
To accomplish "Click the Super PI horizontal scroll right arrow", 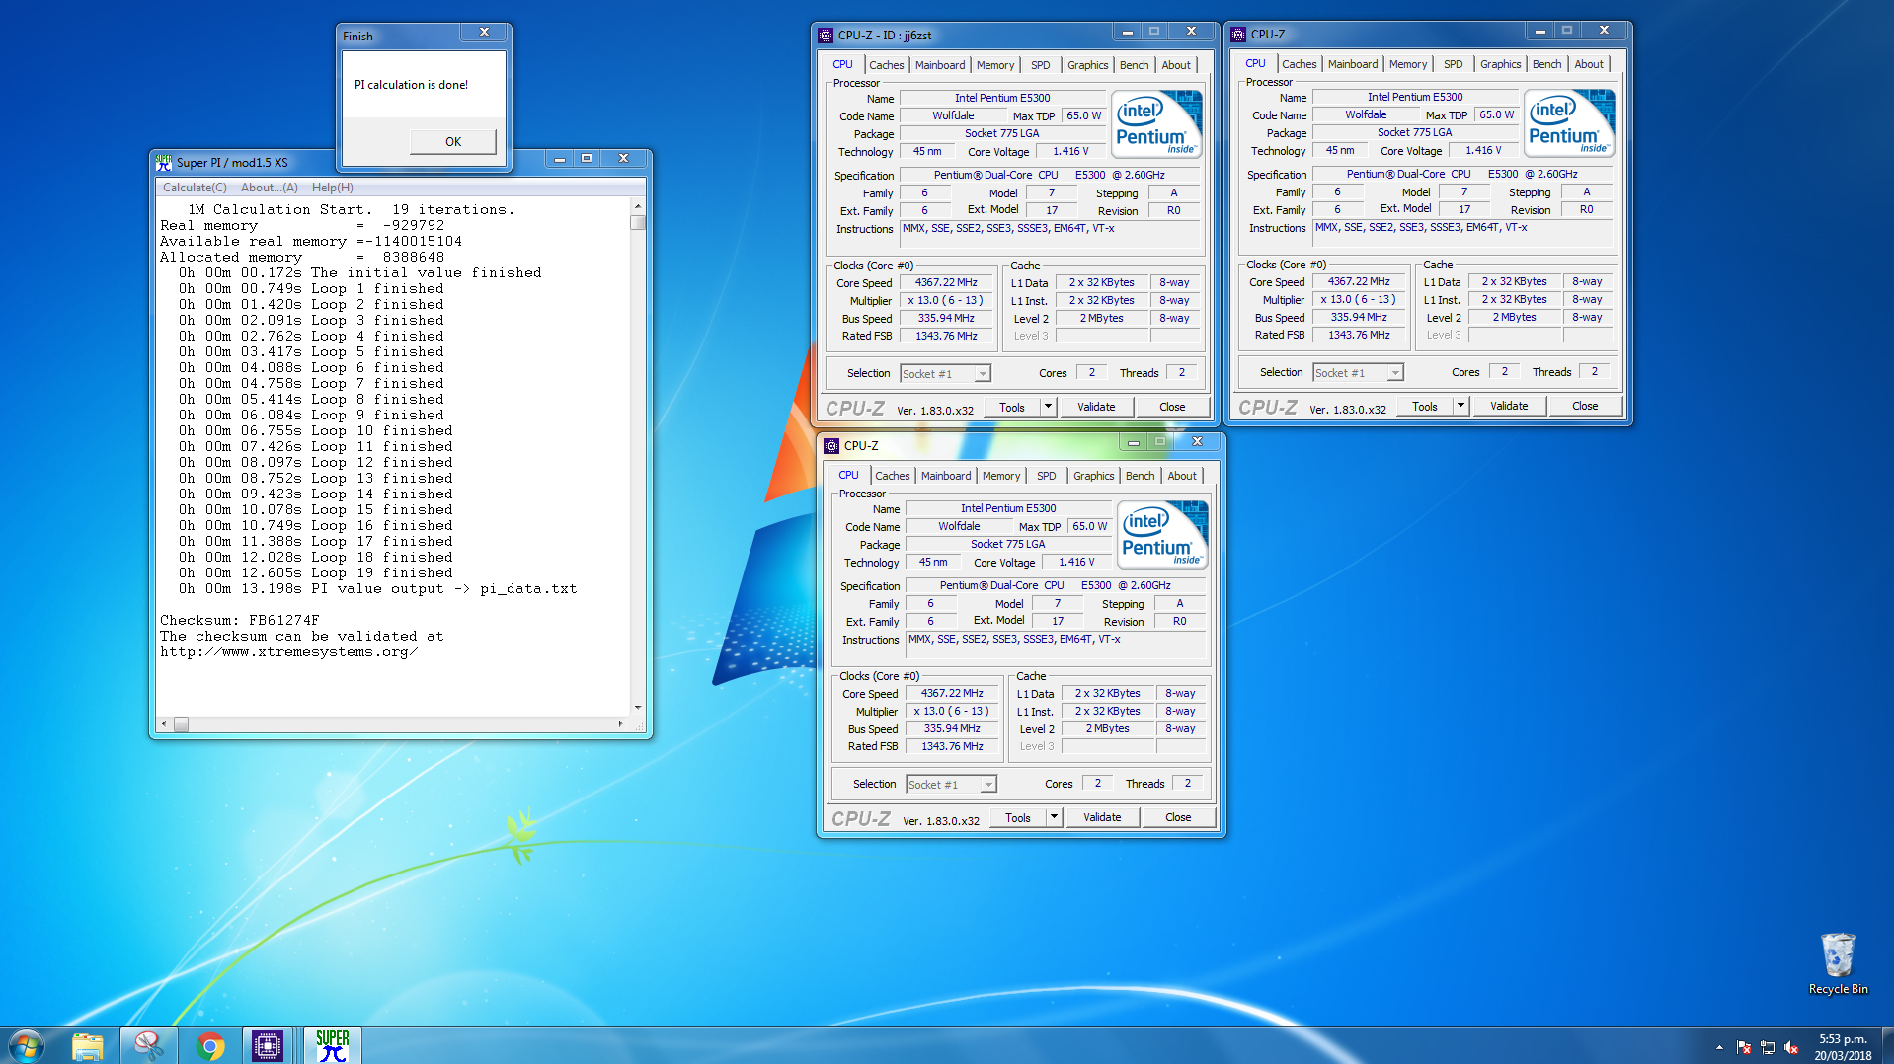I will [620, 723].
